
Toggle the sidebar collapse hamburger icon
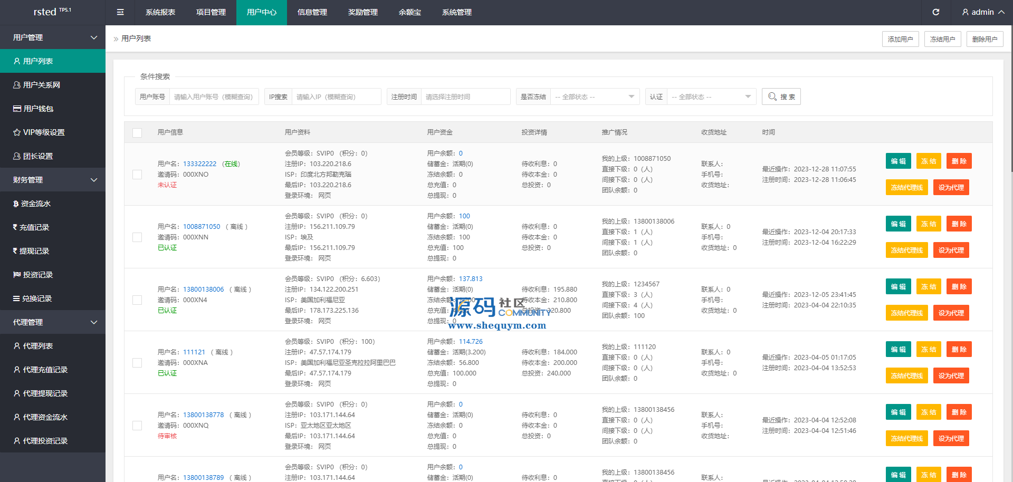coord(120,12)
